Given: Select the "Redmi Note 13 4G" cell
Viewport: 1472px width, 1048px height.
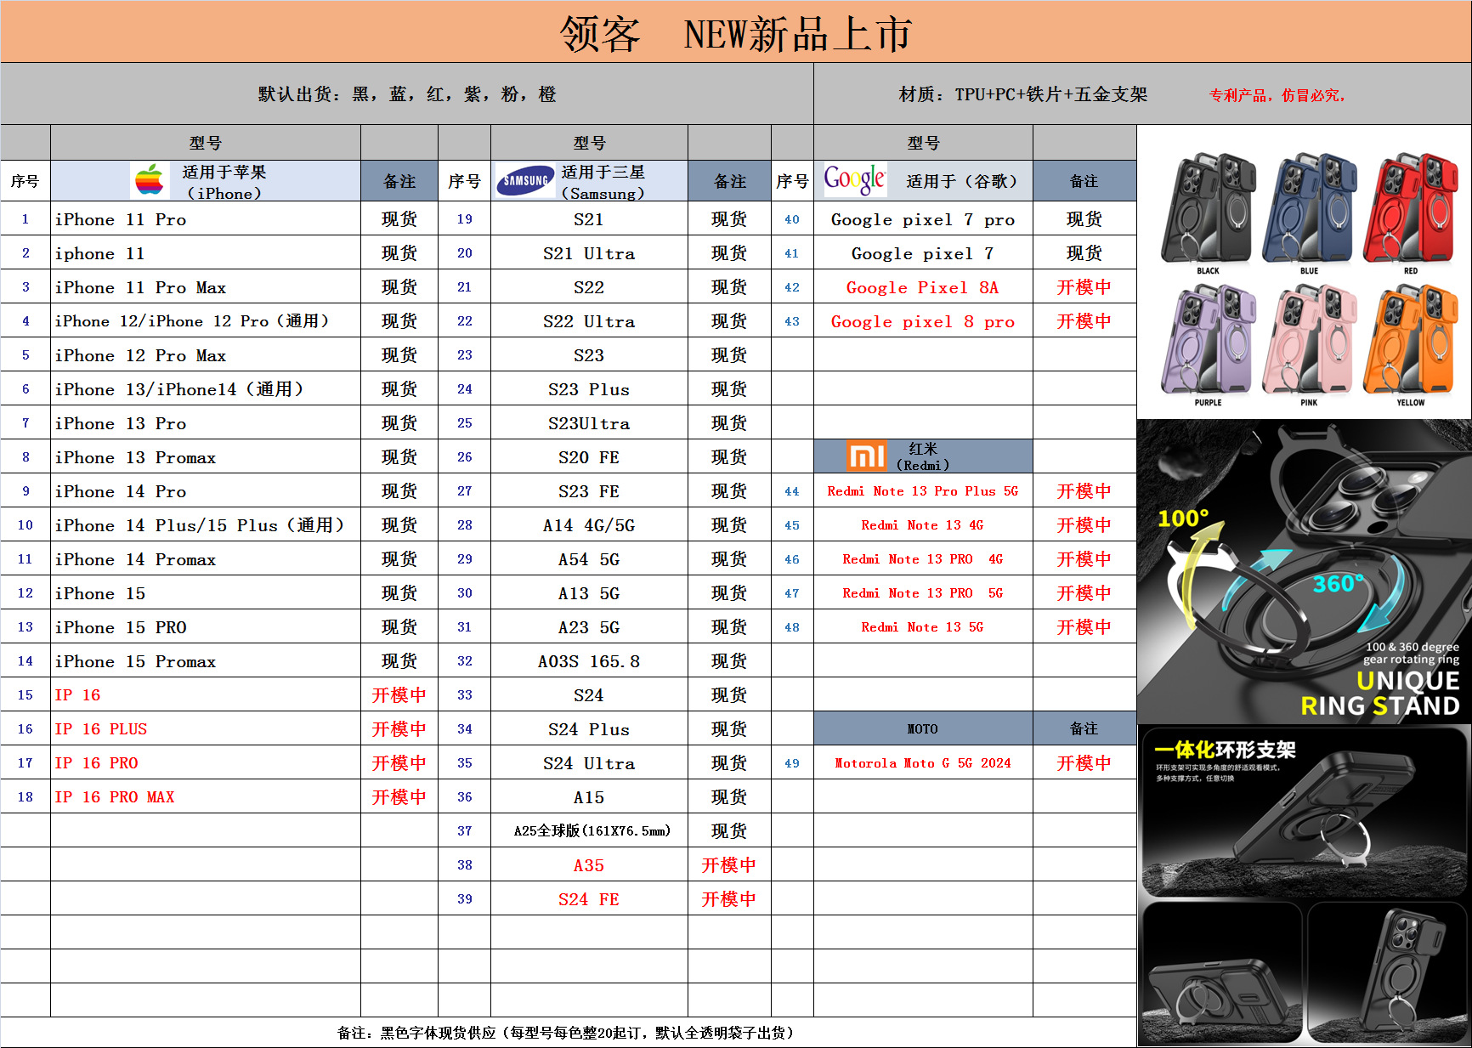Looking at the screenshot, I should point(923,524).
